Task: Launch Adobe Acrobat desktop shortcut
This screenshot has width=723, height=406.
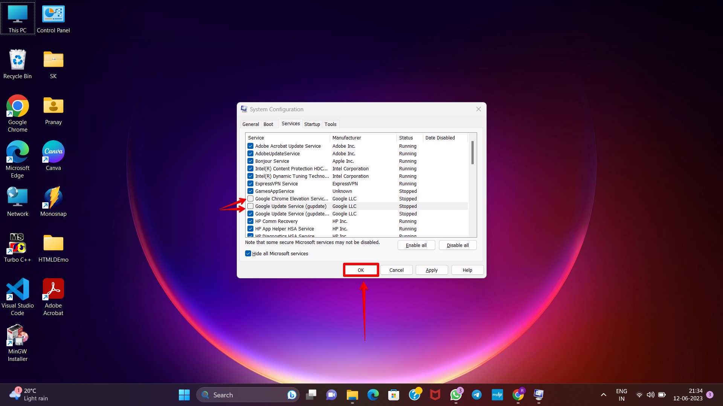Action: click(x=53, y=297)
